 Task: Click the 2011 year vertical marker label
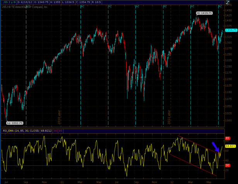(170, 115)
